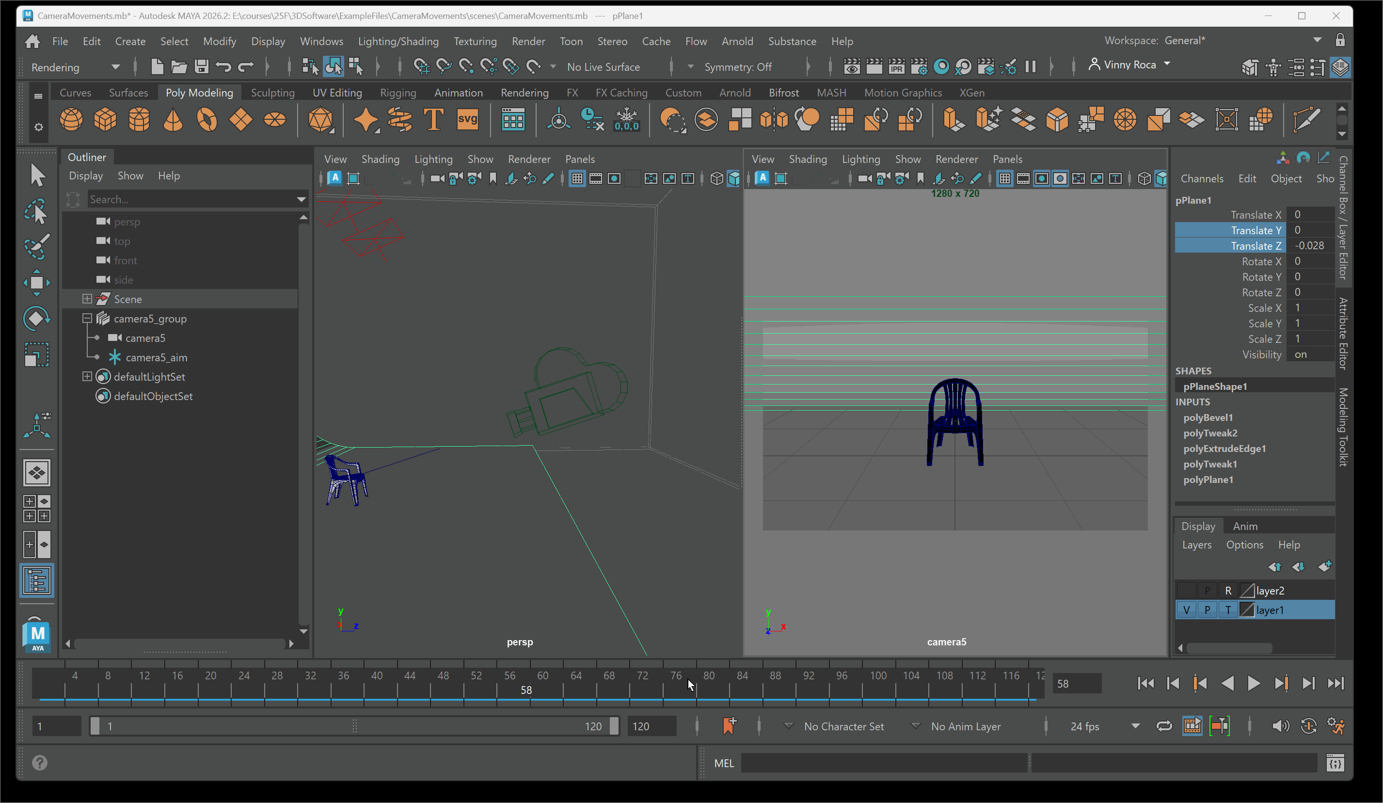This screenshot has width=1383, height=803.
Task: Toggle the R display type of layer2
Action: click(x=1228, y=591)
